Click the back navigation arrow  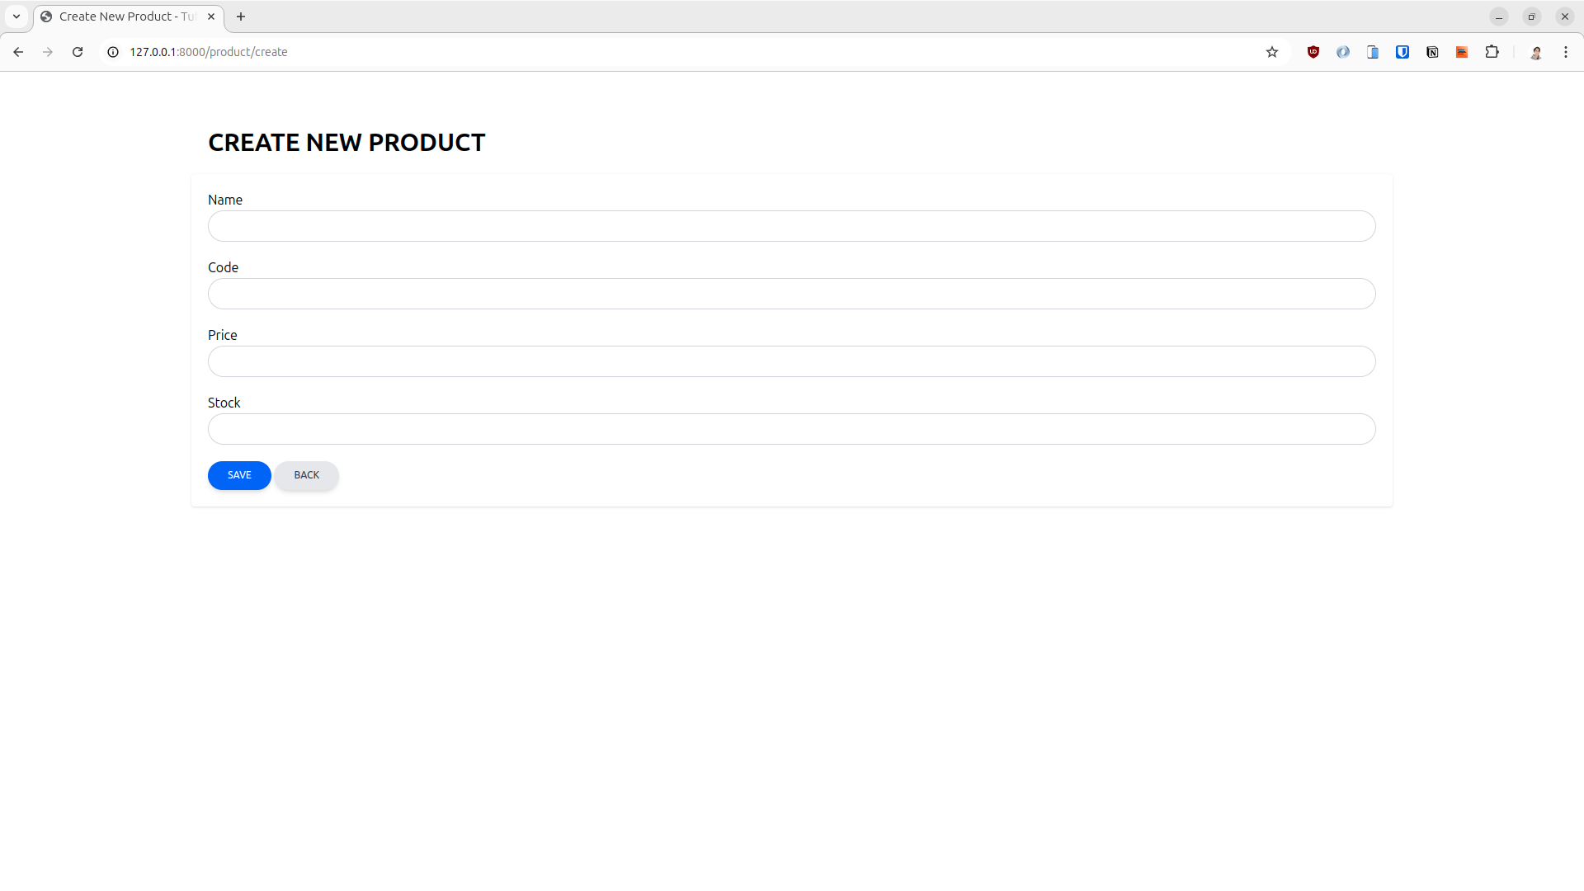pos(18,51)
